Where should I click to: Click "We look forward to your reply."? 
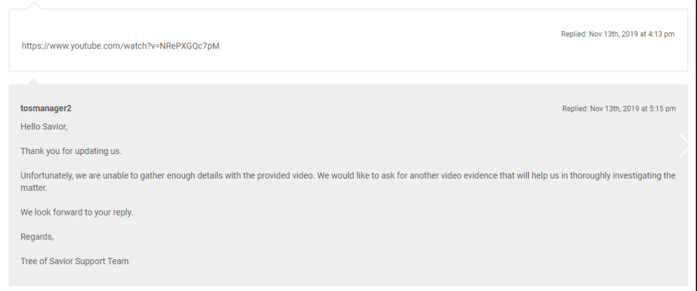tap(77, 212)
